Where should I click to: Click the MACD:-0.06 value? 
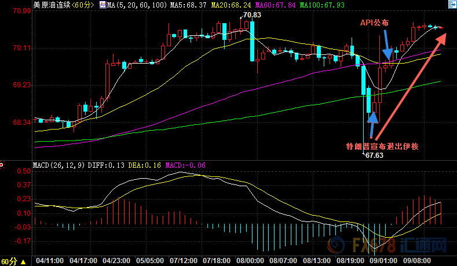(x=185, y=165)
